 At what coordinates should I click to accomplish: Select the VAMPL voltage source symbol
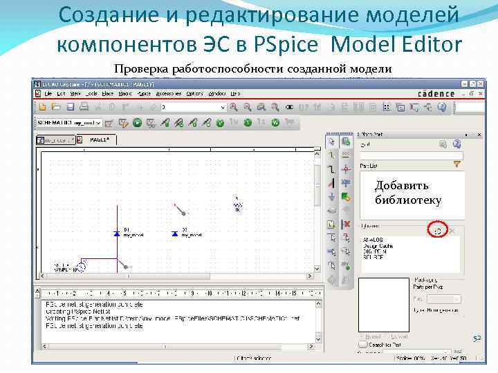pos(82,267)
